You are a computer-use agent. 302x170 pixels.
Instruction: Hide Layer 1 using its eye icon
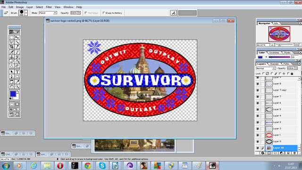258,135
